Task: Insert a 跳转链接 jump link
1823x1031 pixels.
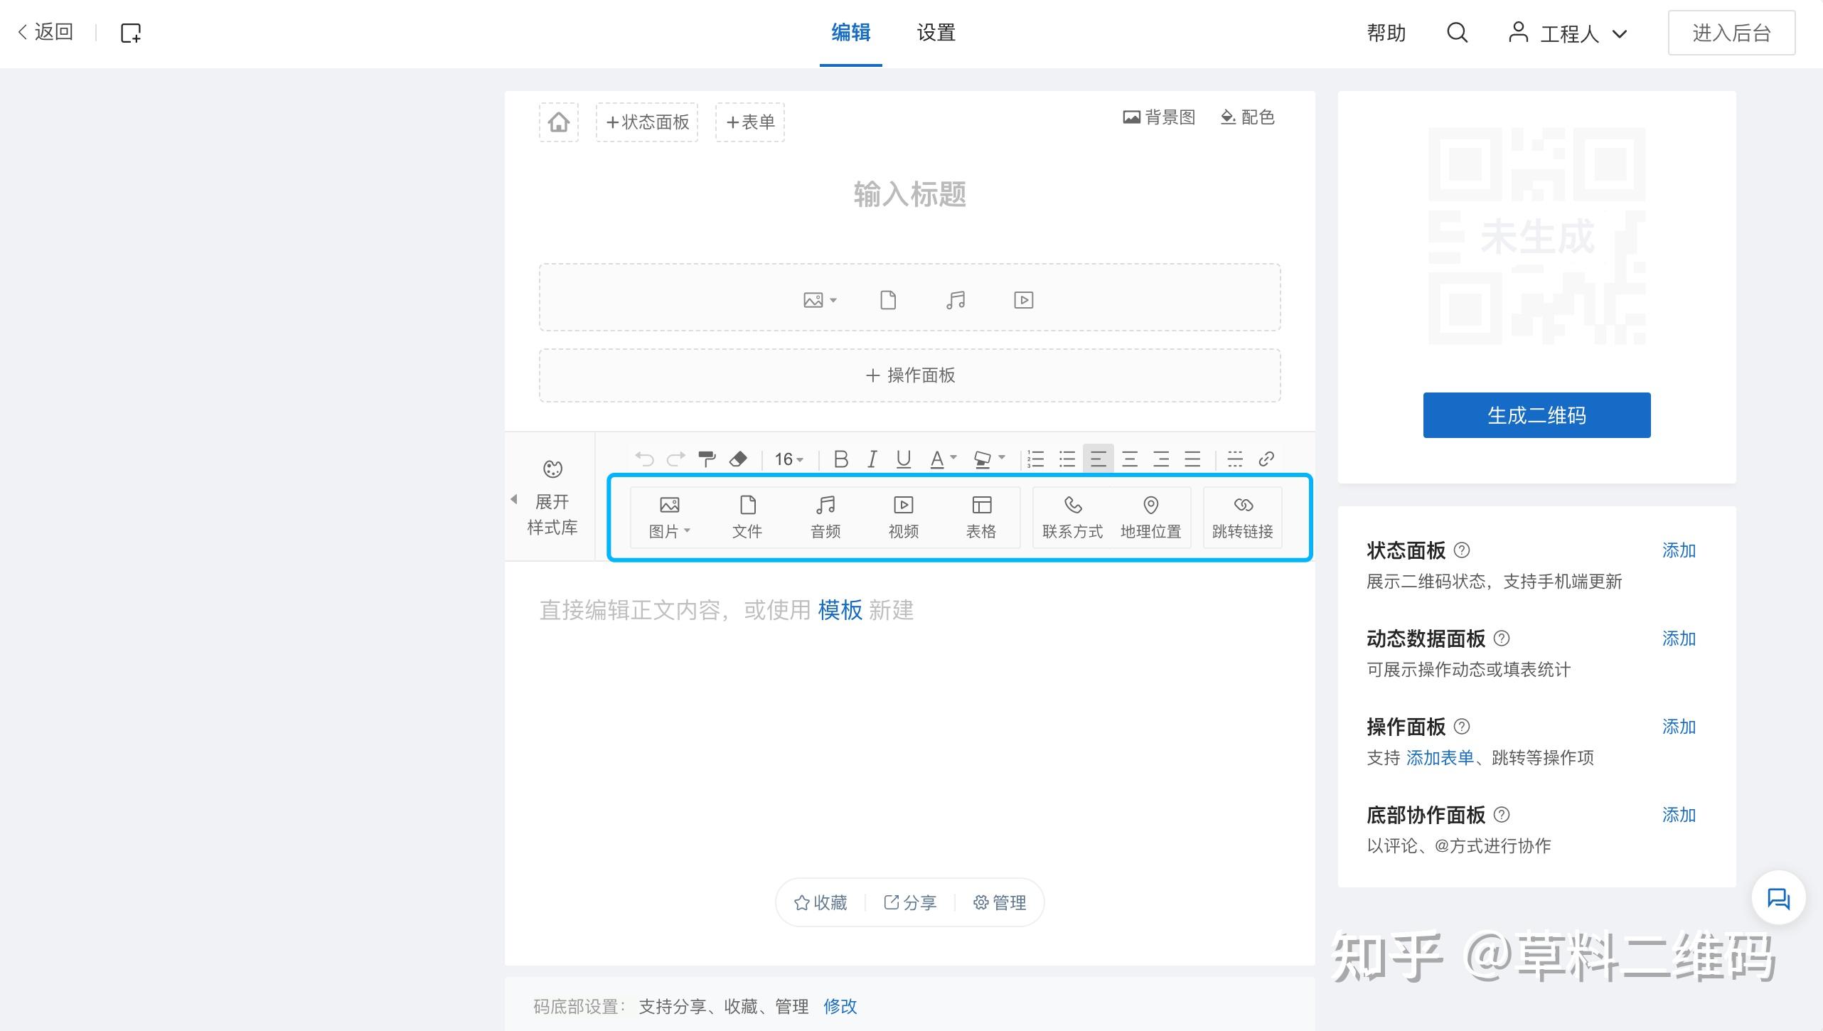Action: coord(1242,517)
